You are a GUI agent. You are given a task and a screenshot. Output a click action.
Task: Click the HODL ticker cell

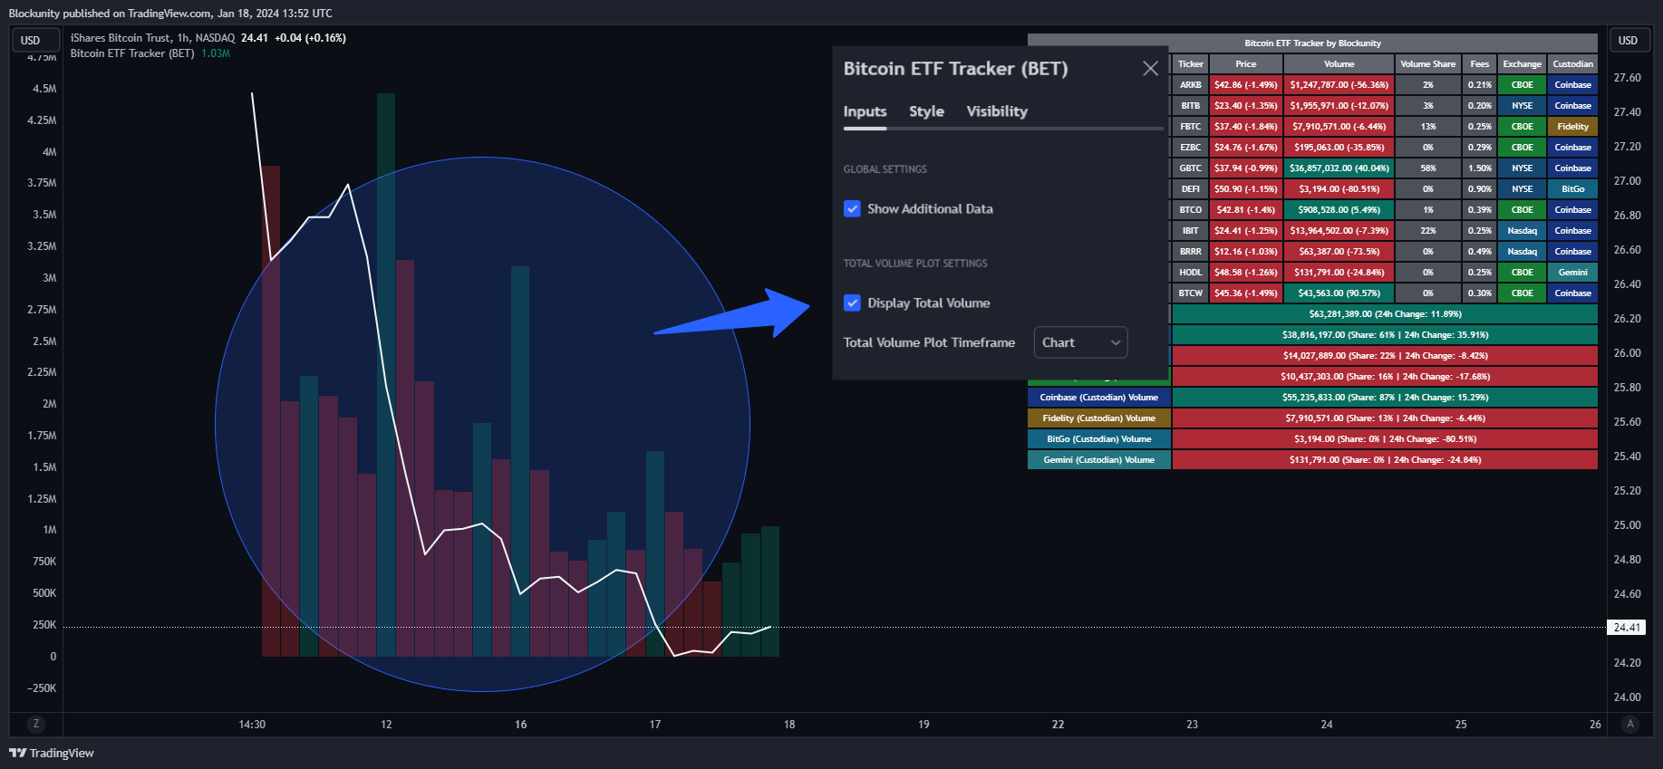click(1191, 273)
